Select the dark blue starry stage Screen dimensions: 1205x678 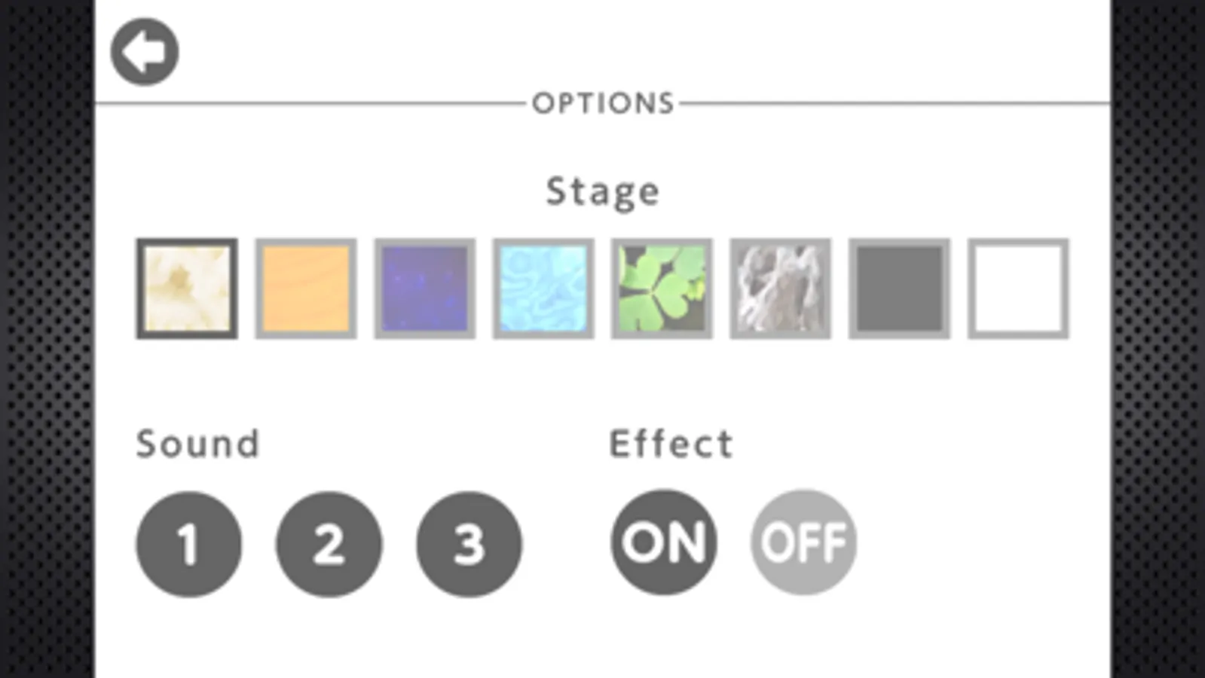click(424, 289)
